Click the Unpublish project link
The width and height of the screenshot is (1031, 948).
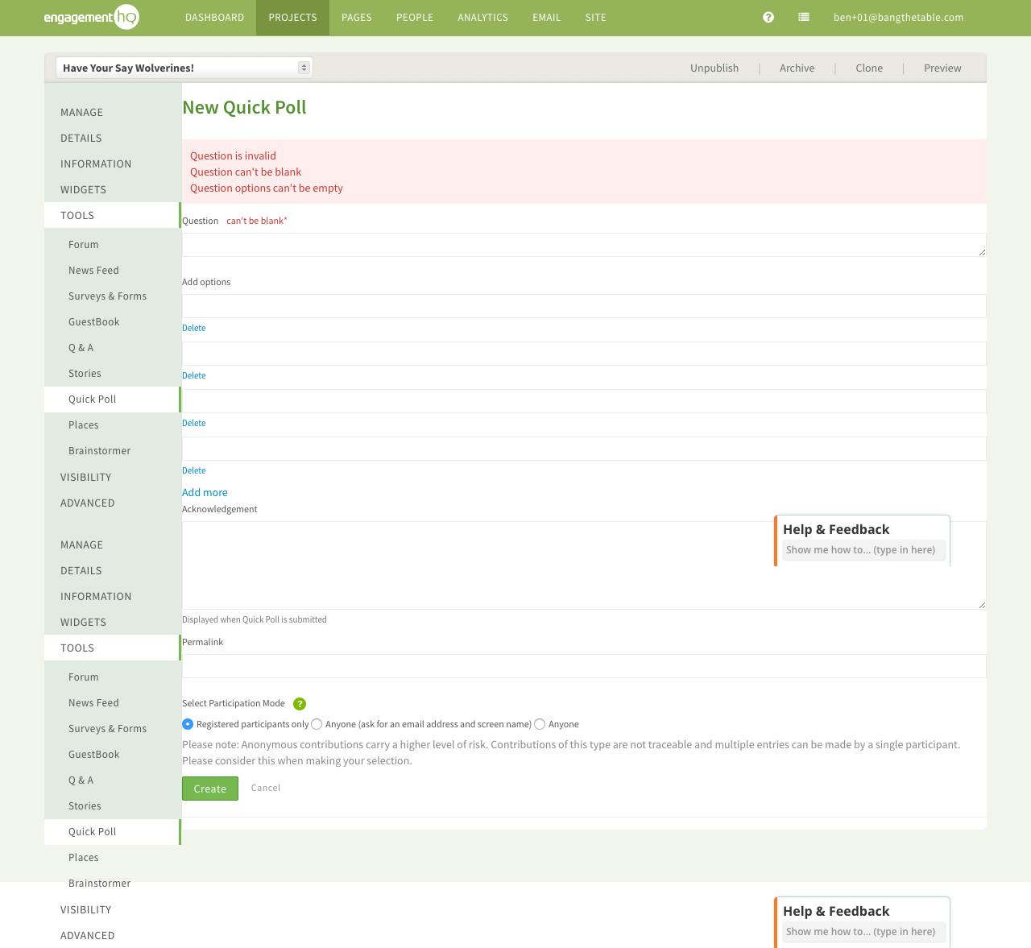tap(714, 68)
